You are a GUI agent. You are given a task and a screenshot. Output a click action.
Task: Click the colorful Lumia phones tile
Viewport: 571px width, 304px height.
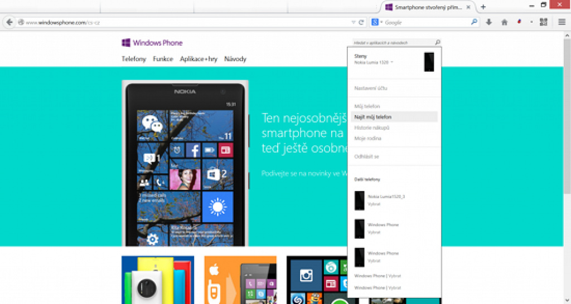pyautogui.click(x=158, y=280)
